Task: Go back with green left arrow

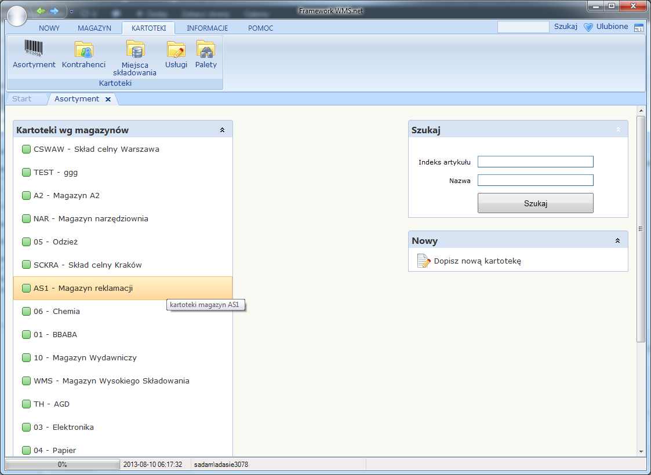Action: (x=41, y=11)
